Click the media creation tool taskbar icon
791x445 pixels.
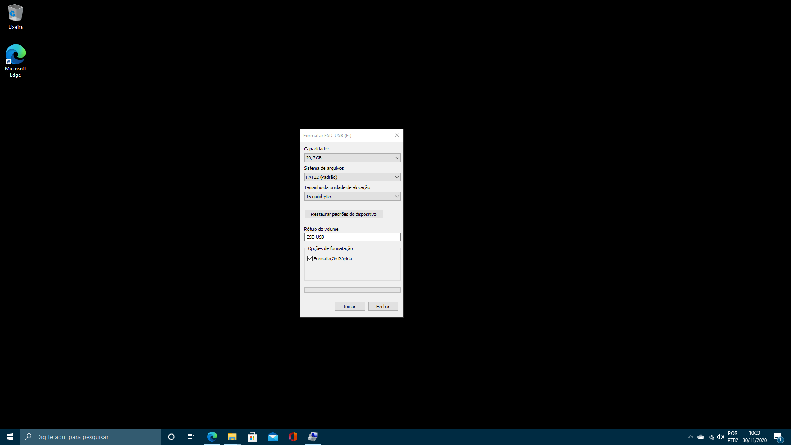[x=313, y=437]
